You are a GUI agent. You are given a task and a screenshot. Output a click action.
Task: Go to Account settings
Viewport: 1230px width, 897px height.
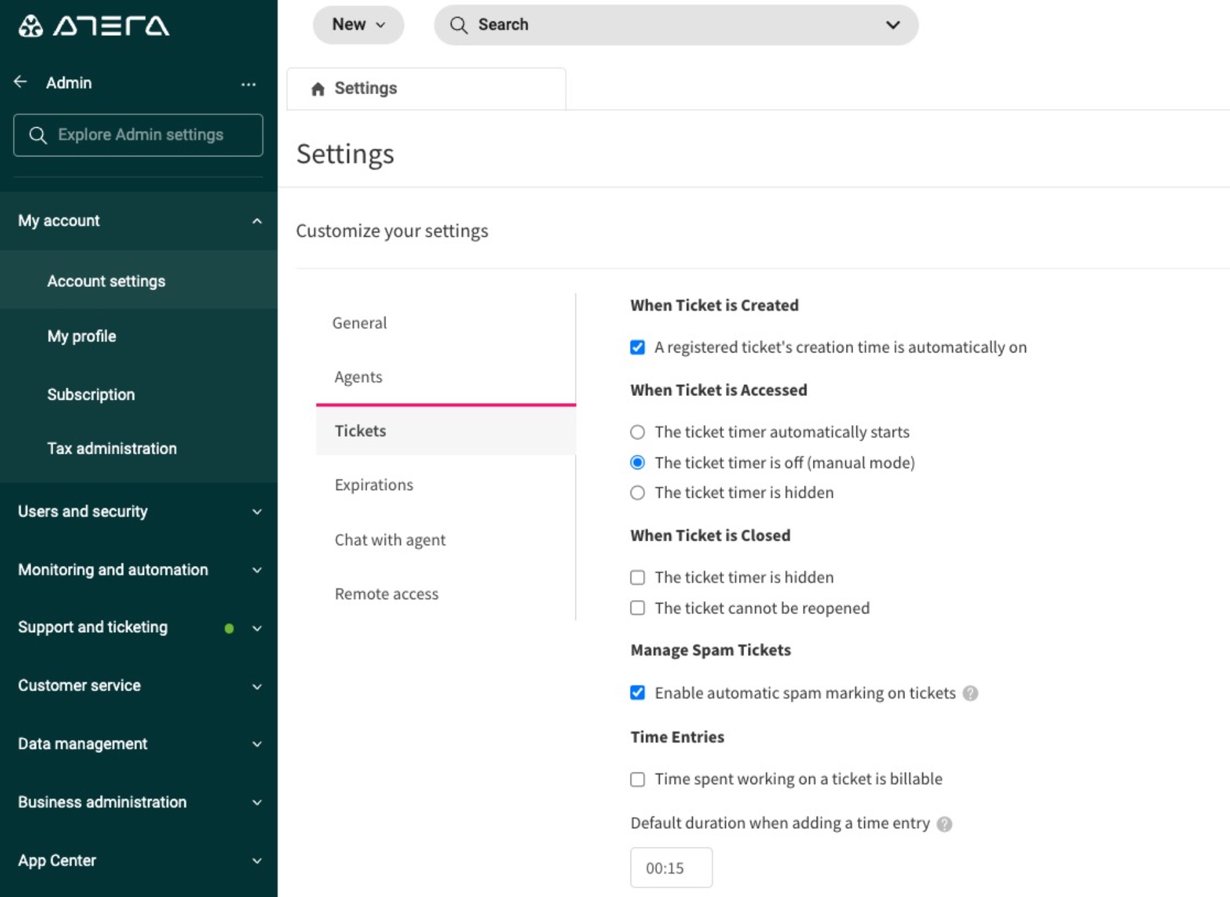click(x=138, y=281)
